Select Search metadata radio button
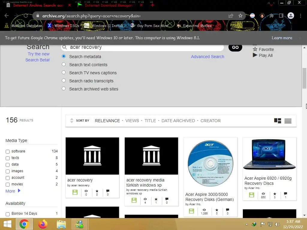This screenshot has height=230, width=307. tap(64, 56)
